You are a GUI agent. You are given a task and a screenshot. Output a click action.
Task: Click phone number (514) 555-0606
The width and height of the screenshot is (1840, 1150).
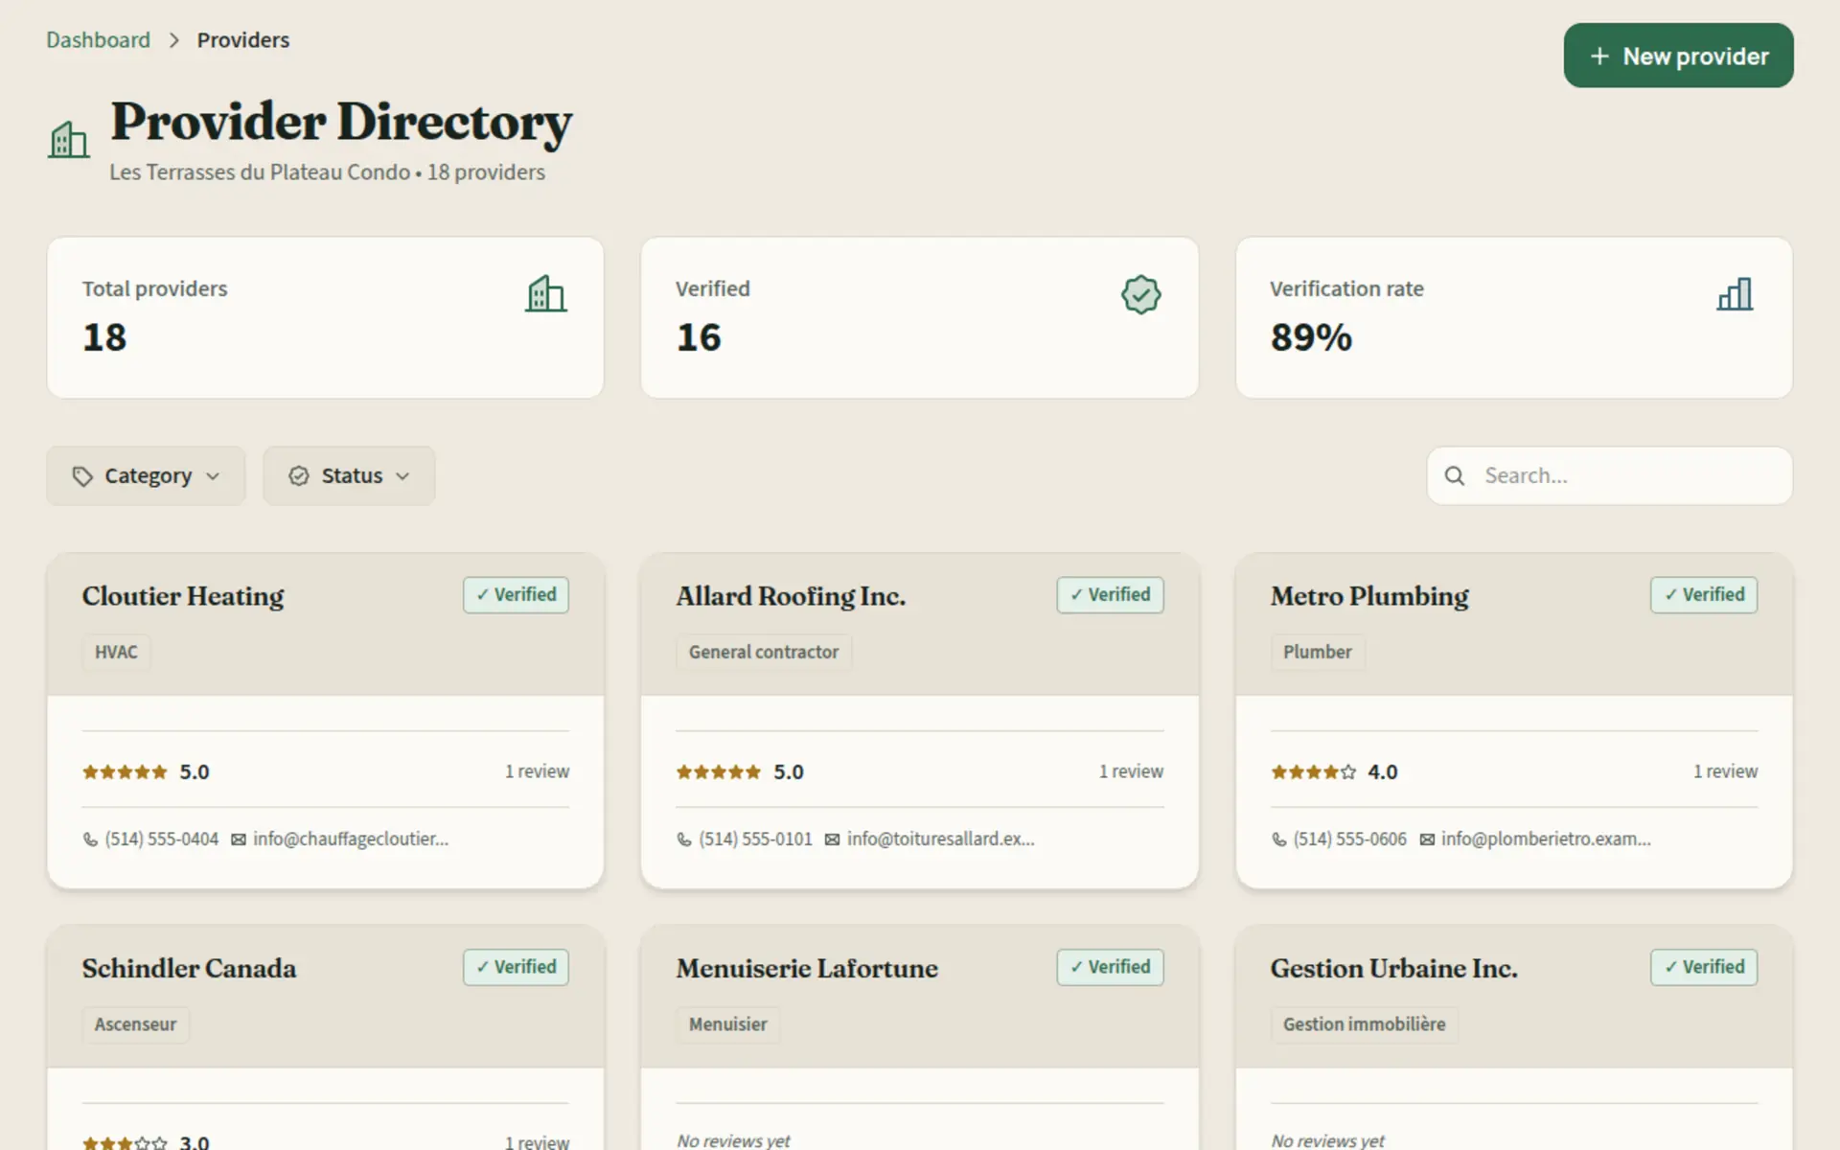(1350, 839)
